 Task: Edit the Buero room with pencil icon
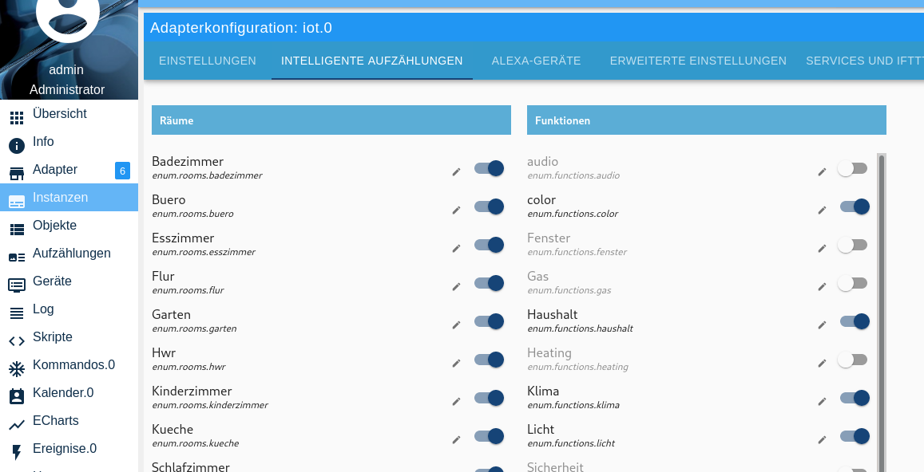[456, 210]
